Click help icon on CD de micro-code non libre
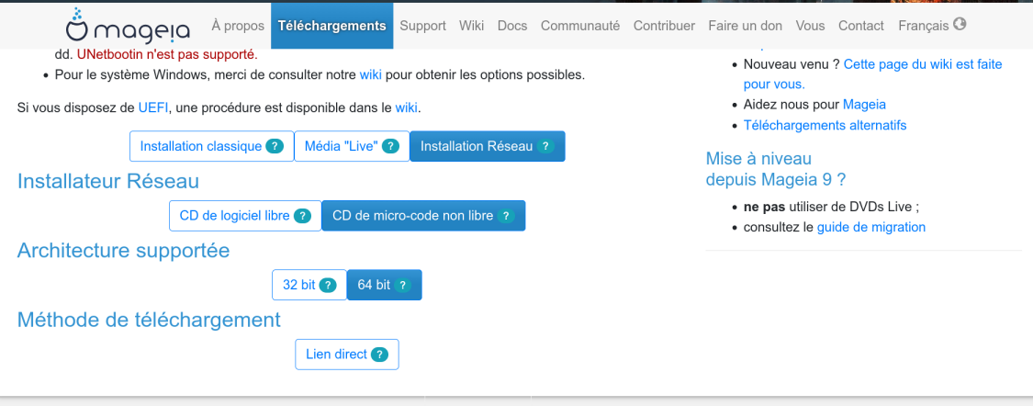 pyautogui.click(x=505, y=216)
